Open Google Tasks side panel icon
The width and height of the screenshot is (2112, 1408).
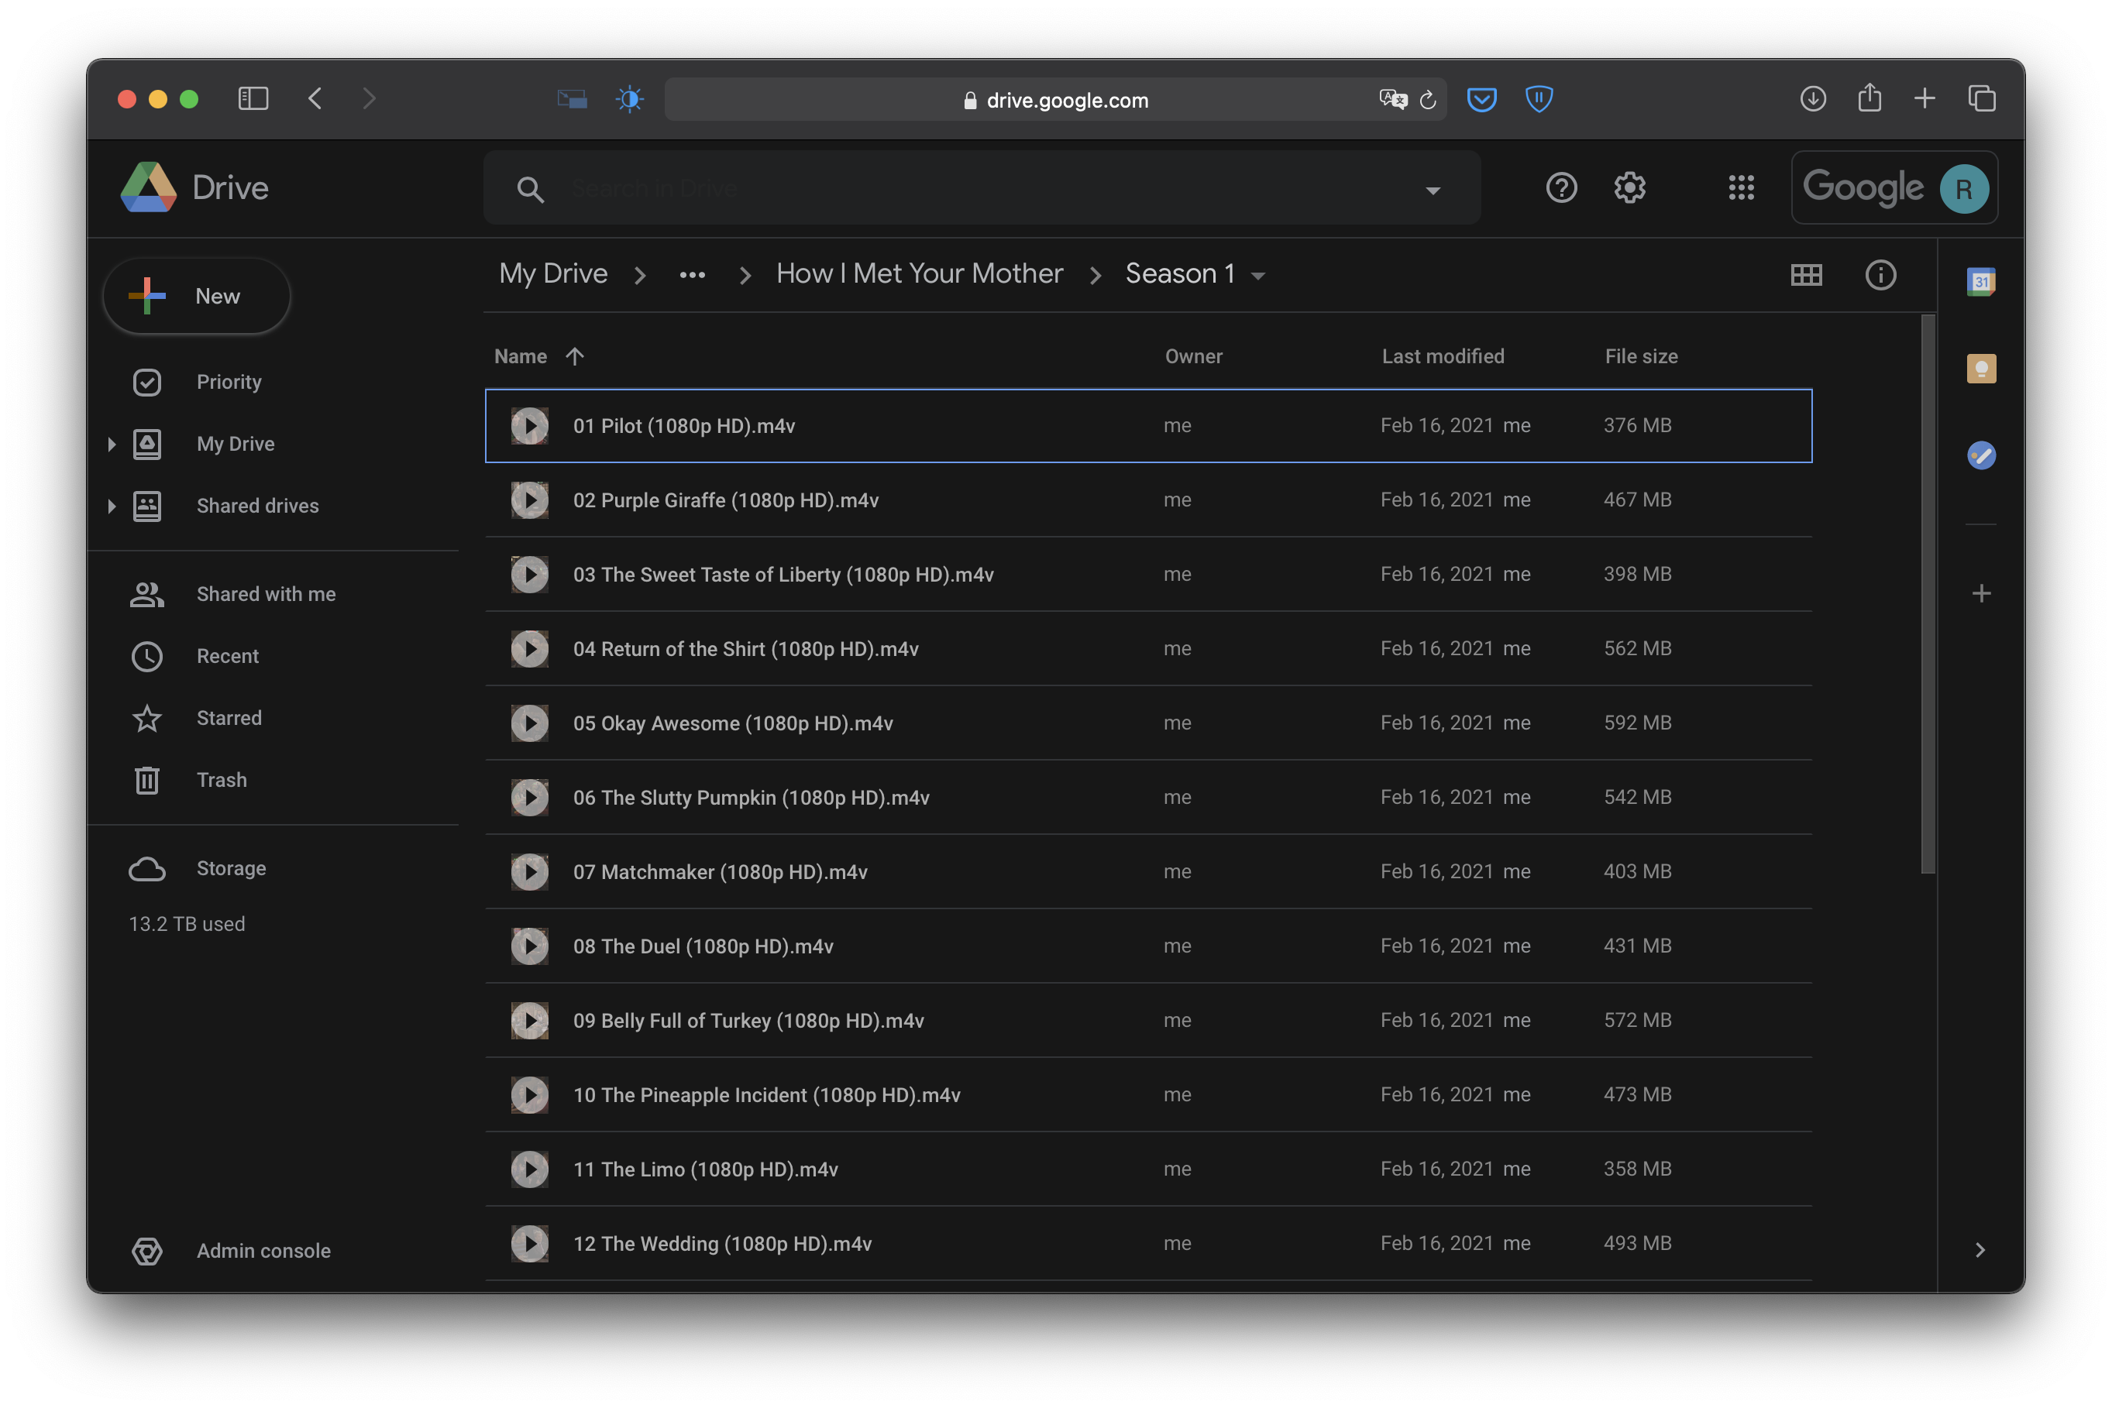click(1980, 456)
